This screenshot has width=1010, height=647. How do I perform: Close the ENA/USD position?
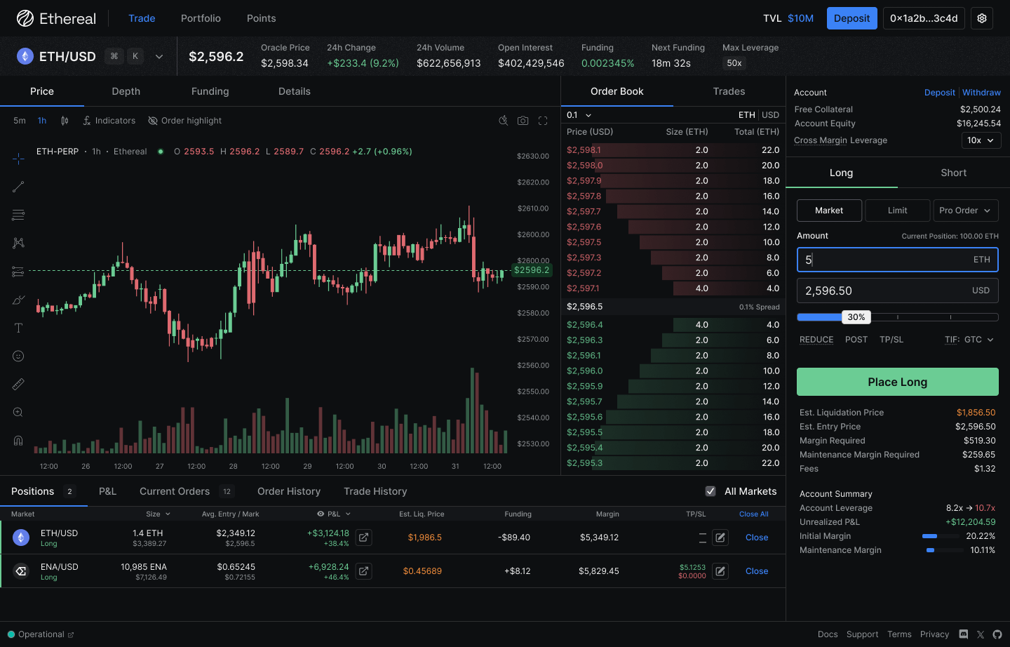coord(757,571)
